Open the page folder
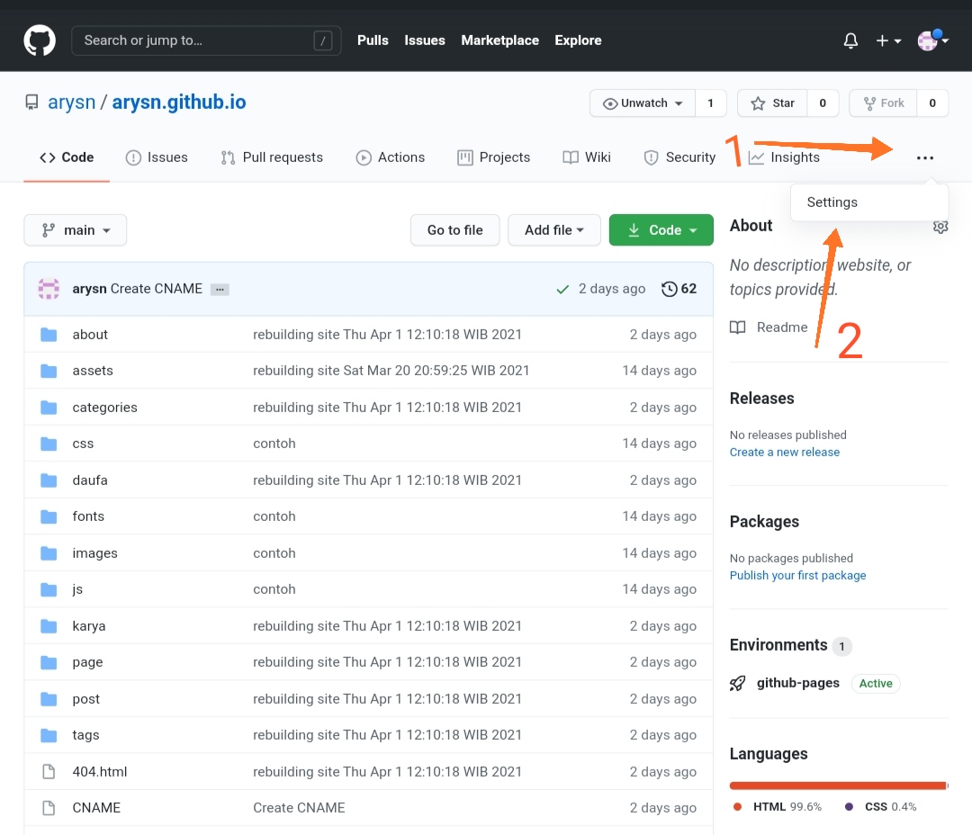Image resolution: width=972 pixels, height=835 pixels. (87, 662)
